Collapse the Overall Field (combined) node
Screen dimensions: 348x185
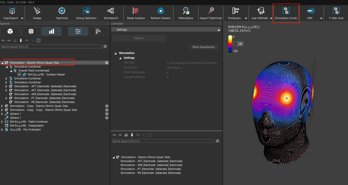(11, 71)
